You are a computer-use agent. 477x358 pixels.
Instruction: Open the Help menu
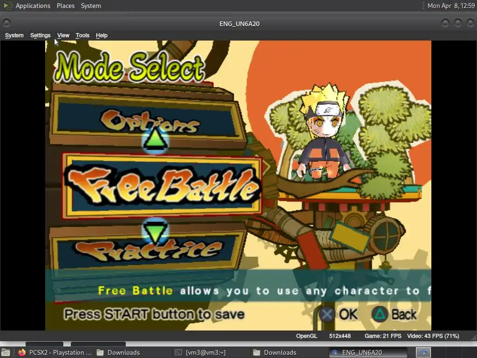click(102, 35)
